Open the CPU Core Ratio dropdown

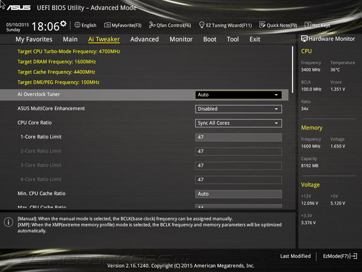pyautogui.click(x=238, y=123)
